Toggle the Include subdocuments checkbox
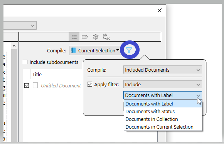Viewport: 224px width, 144px height. tap(25, 62)
